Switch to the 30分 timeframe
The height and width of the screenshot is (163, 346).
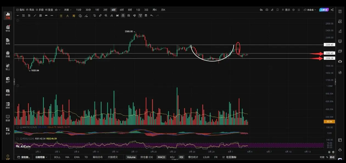click(x=88, y=10)
